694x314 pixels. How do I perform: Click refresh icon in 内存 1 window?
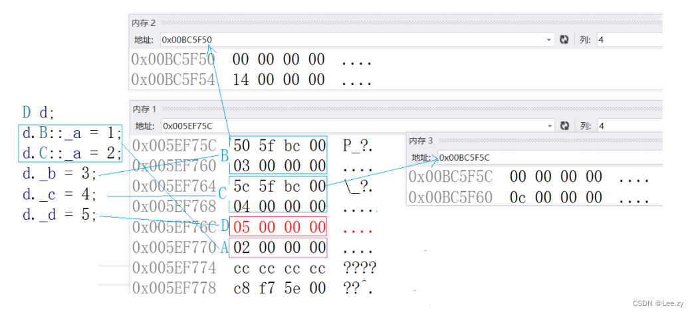[564, 126]
